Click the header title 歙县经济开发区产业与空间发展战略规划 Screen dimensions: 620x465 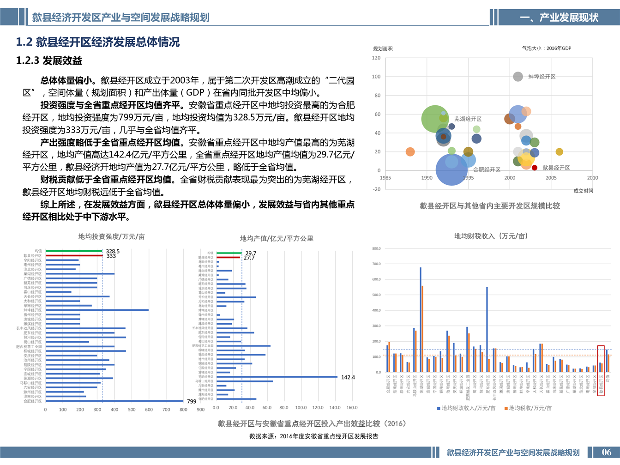(120, 18)
